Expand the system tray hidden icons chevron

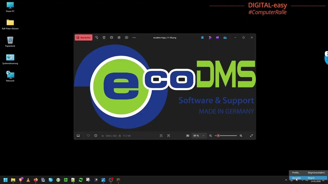coord(286,180)
